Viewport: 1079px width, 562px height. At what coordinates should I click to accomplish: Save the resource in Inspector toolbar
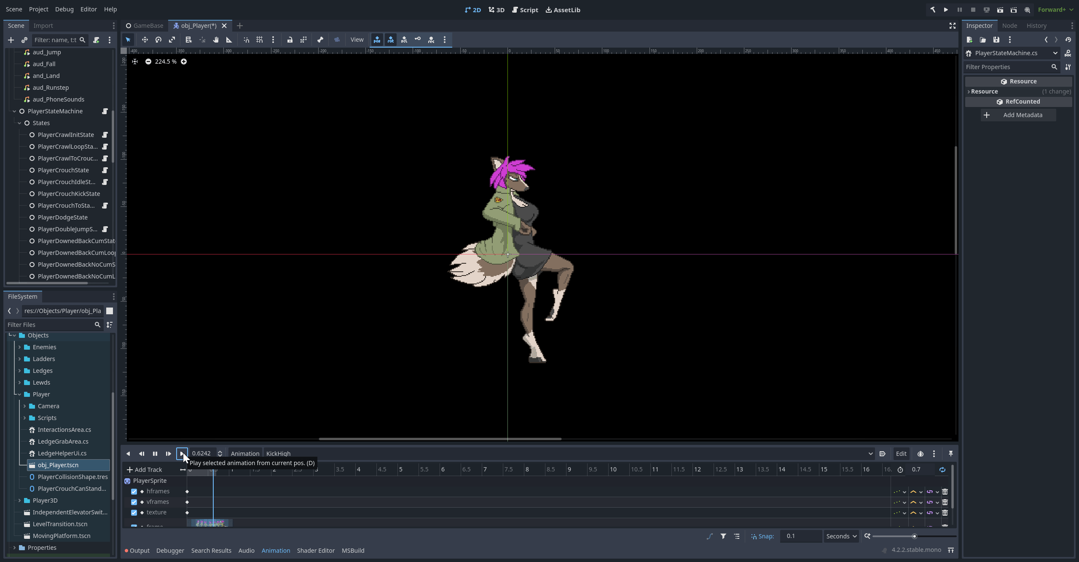(x=996, y=40)
